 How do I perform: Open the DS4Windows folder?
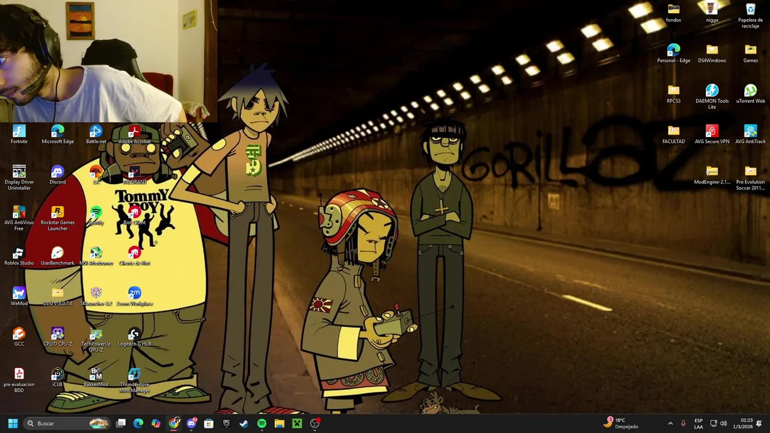(x=712, y=54)
